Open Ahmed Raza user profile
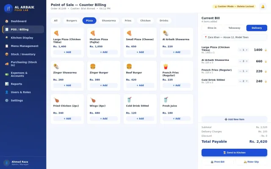 [23, 163]
